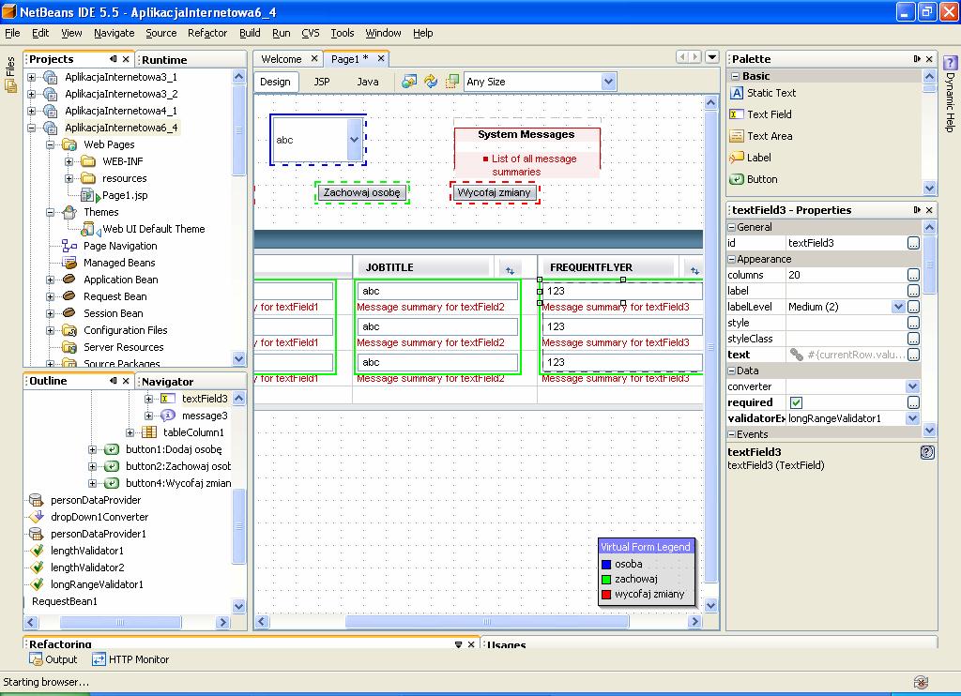Image resolution: width=961 pixels, height=696 pixels.
Task: Open the columns property editor button
Action: (x=913, y=275)
